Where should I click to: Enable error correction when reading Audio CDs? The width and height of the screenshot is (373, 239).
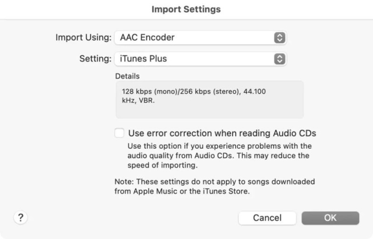pos(119,133)
